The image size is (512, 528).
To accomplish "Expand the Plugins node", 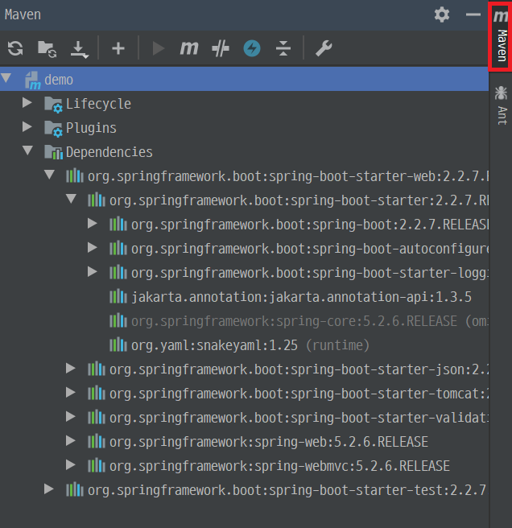I will point(27,127).
